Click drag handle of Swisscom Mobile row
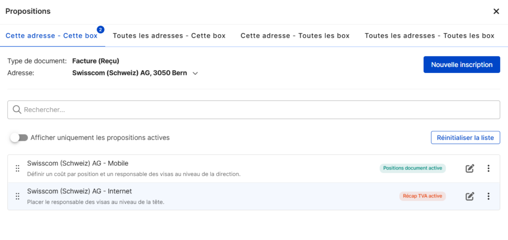Viewport: 508px width, 240px height. 17,169
